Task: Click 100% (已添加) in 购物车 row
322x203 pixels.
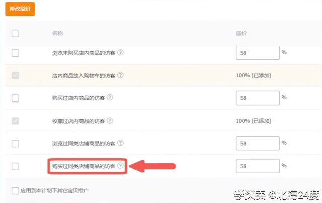Action: tap(254, 76)
